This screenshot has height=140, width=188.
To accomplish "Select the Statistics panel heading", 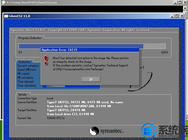I will tap(24, 62).
